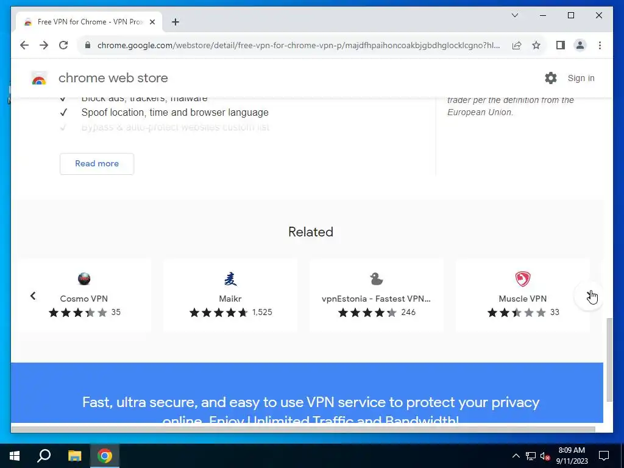624x468 pixels.
Task: View site info via the padlock icon
Action: 88,45
